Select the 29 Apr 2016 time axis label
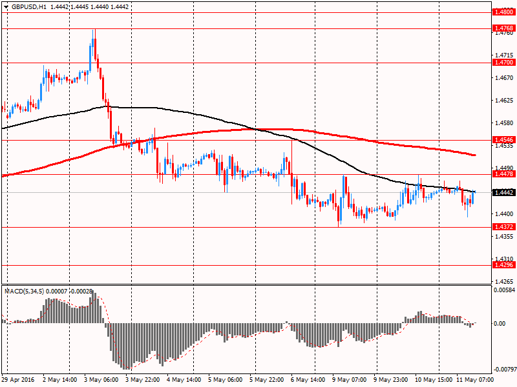This screenshot has height=387, width=517. 18,379
